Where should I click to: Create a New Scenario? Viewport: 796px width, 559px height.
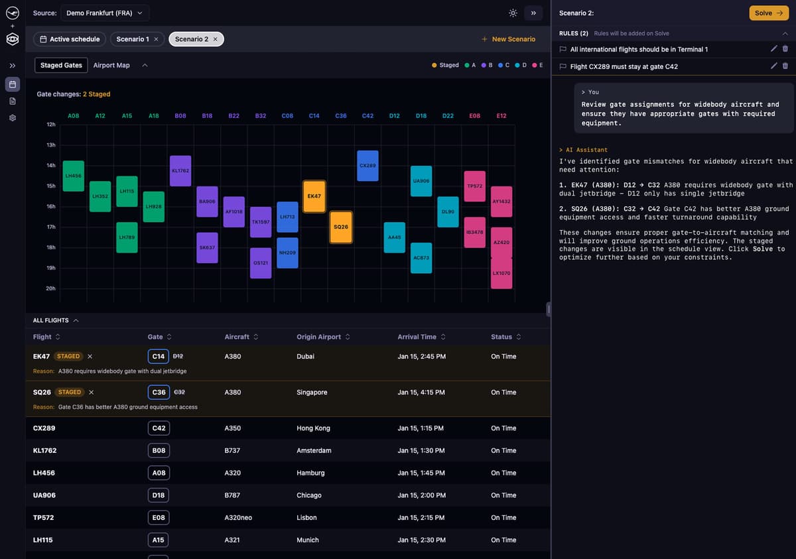pos(509,39)
